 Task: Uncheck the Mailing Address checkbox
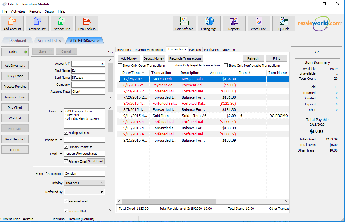click(66, 133)
